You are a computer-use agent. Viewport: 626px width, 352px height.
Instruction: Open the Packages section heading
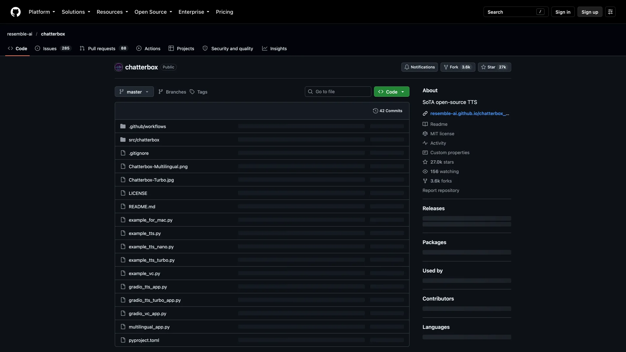point(434,242)
